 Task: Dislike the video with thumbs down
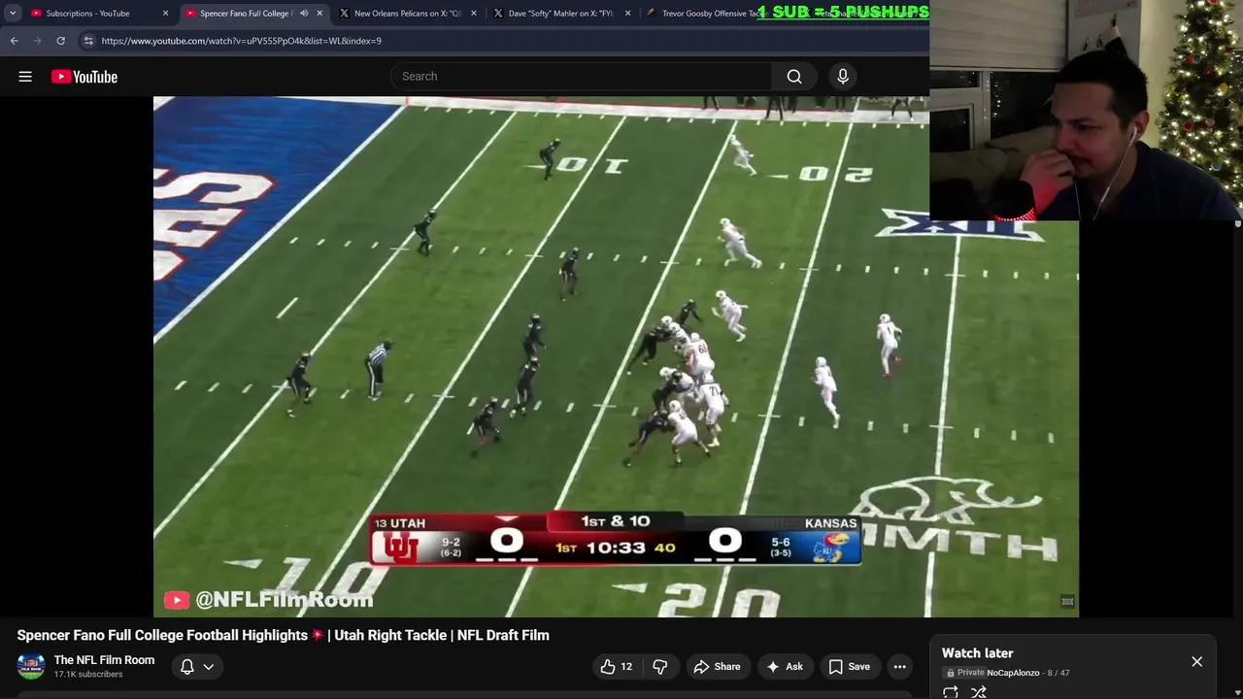click(660, 666)
